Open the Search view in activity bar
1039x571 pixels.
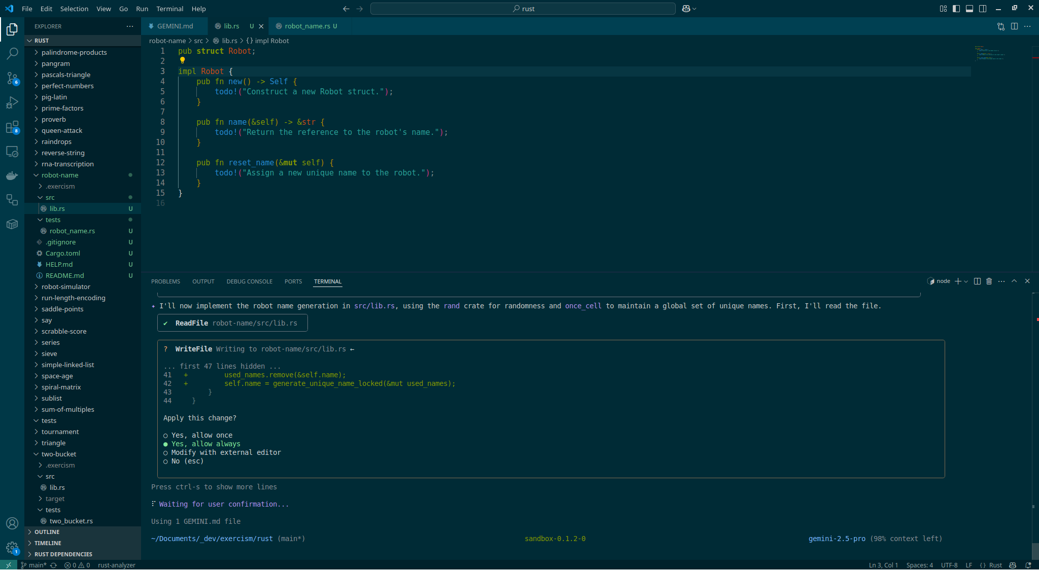point(12,53)
